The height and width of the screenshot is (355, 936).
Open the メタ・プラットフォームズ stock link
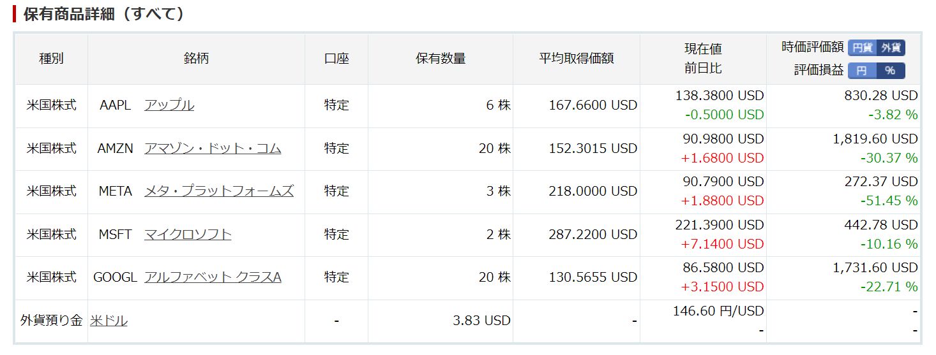(219, 191)
